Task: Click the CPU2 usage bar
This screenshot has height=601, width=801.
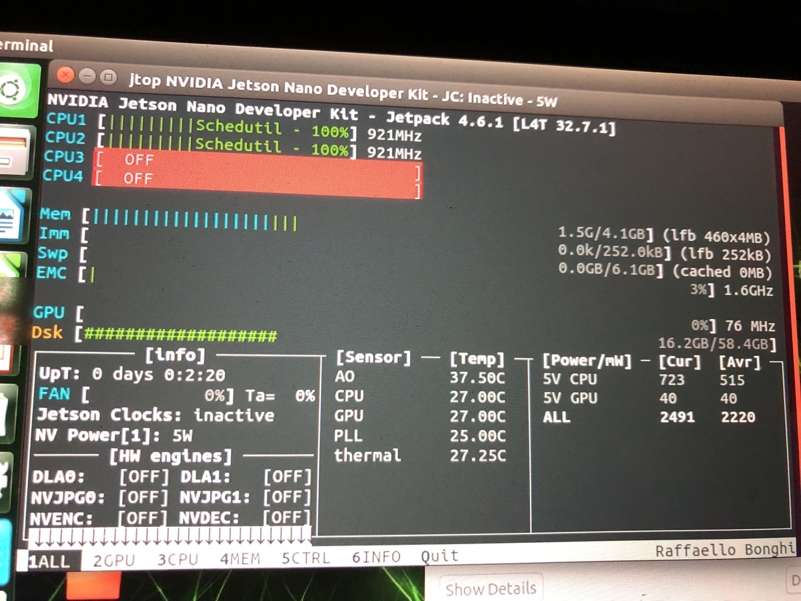Action: coord(228,145)
